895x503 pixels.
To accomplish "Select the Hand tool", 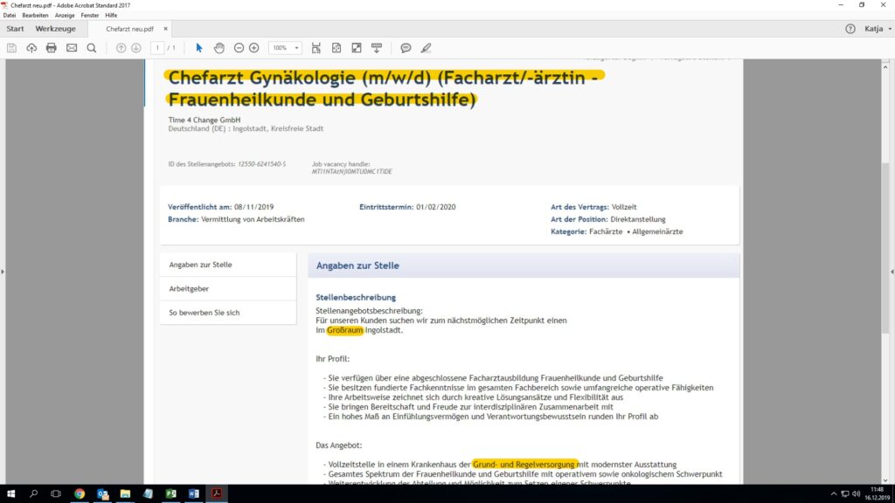I will (219, 48).
